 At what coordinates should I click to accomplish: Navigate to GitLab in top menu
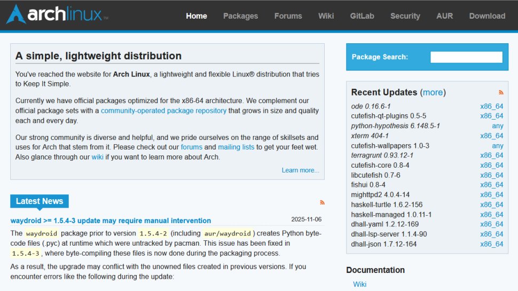362,16
